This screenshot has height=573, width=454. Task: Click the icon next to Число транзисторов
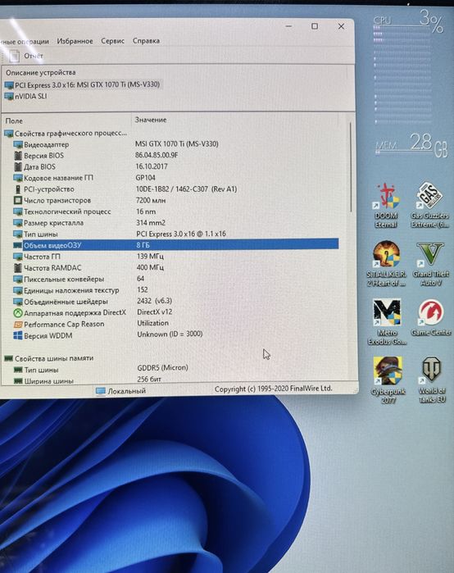[x=18, y=200]
